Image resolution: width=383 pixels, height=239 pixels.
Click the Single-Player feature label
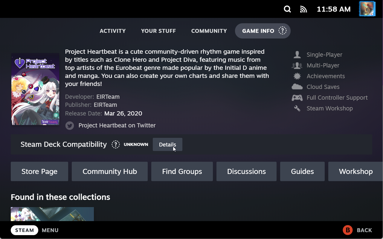324,55
